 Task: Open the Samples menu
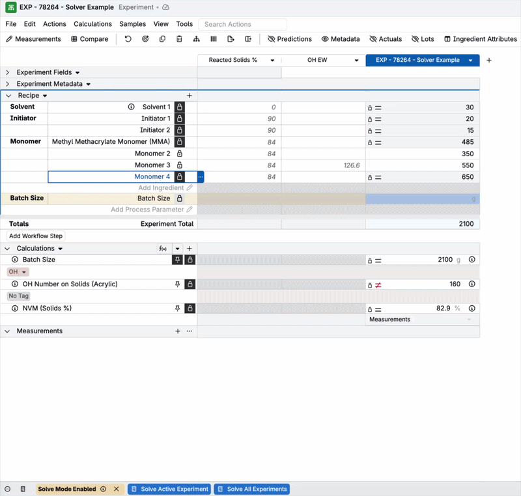(133, 24)
